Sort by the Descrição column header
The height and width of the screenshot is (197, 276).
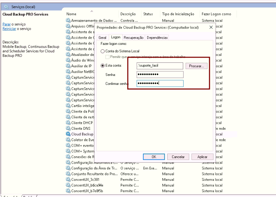point(128,14)
